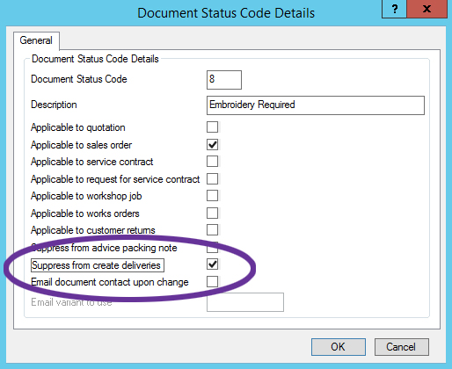452x369 pixels.
Task: Enable the Email document contact upon change checkbox
Action: (x=212, y=281)
